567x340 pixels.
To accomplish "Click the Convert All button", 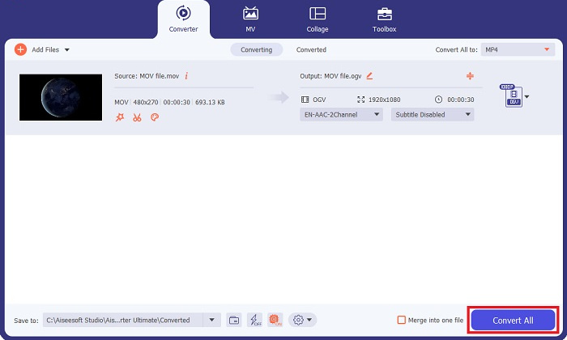I will [x=514, y=321].
